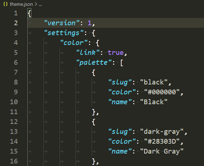
Task: Click the "#28303D" color value string
Action: (162, 142)
